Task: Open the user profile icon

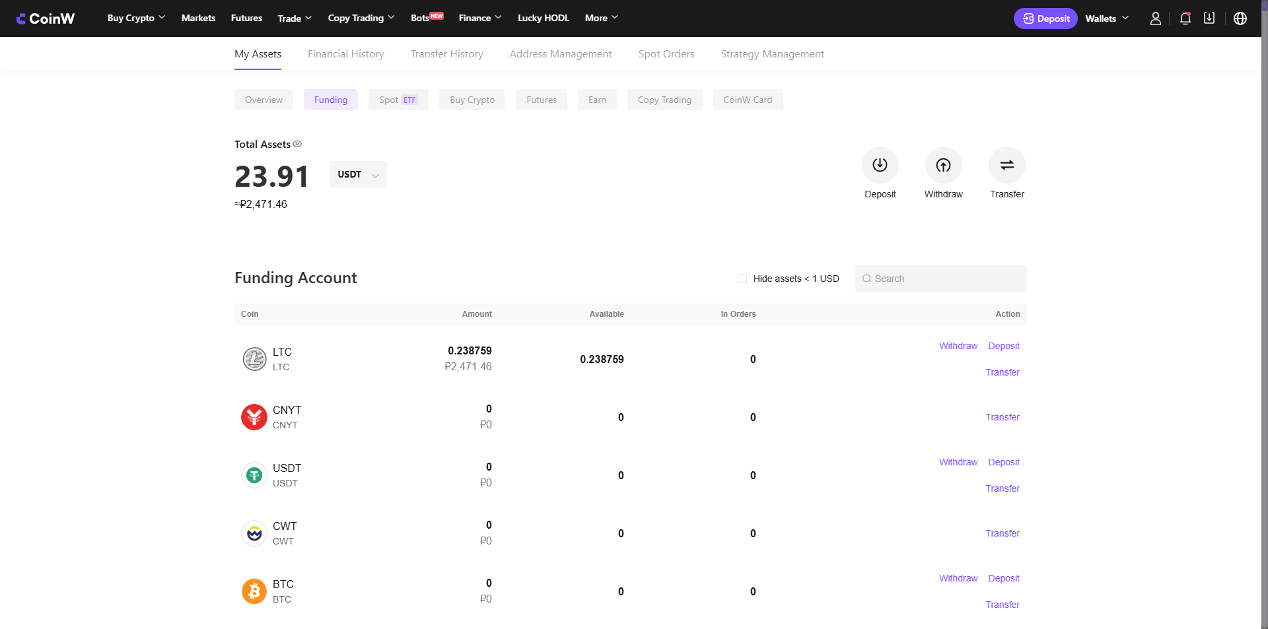Action: click(1155, 18)
